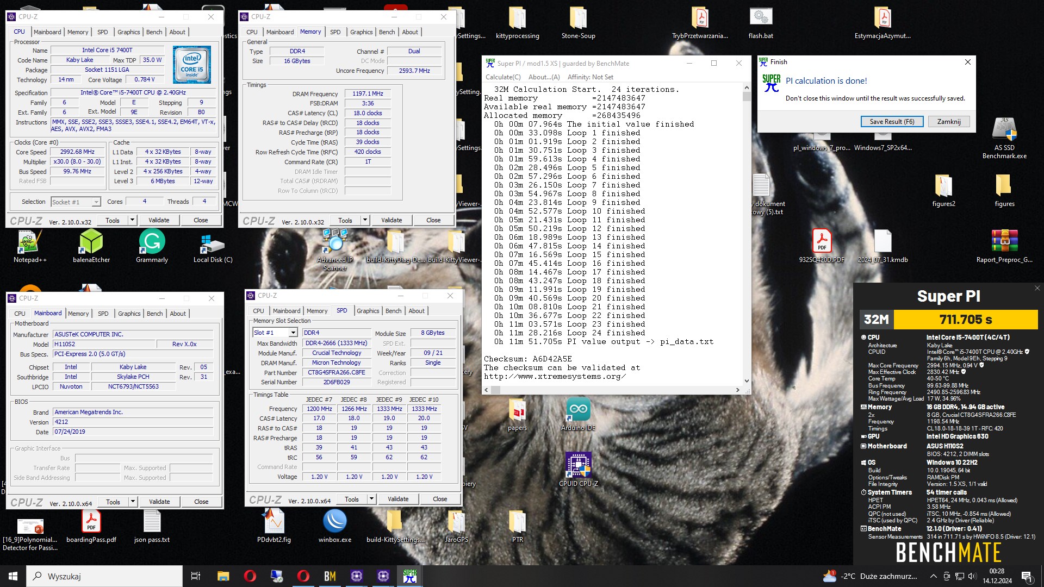
Task: Open papers folder icon
Action: 517,414
